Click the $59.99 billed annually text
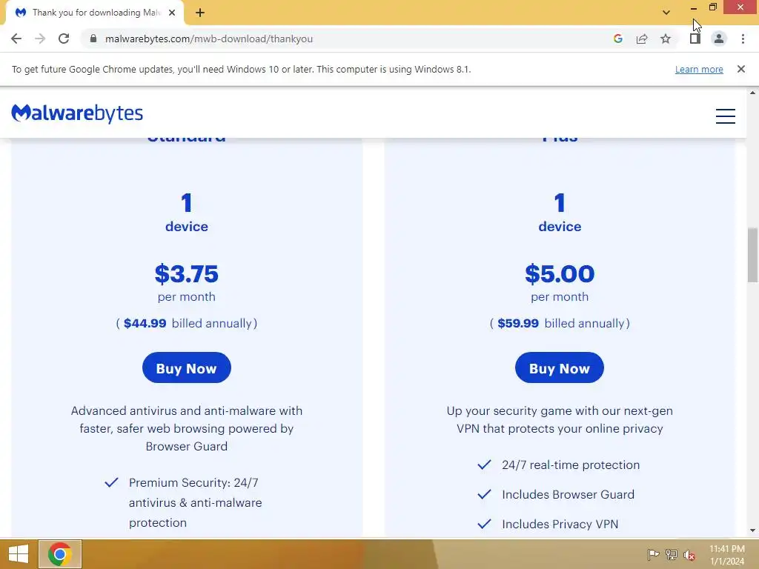The image size is (759, 569). coord(560,323)
